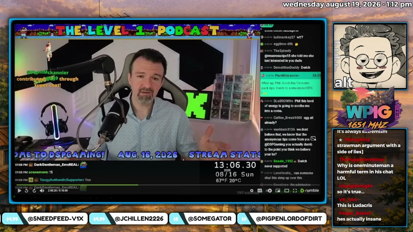This screenshot has height=232, width=413.
Task: Click the @SNEEDFEED-V1X donor tag
Action: (x=55, y=219)
